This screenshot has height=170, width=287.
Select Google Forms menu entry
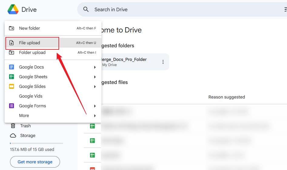(53, 106)
